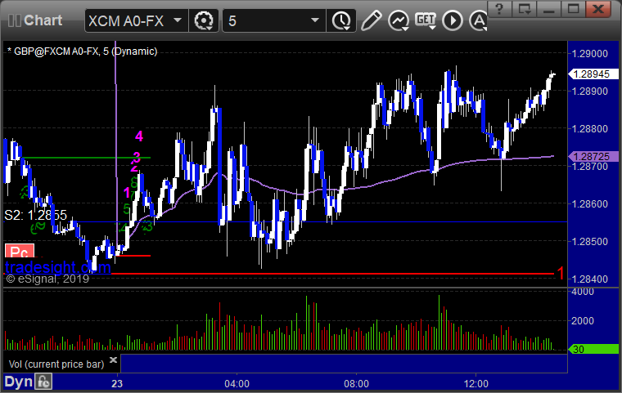Open the tradesight.com link

click(58, 267)
